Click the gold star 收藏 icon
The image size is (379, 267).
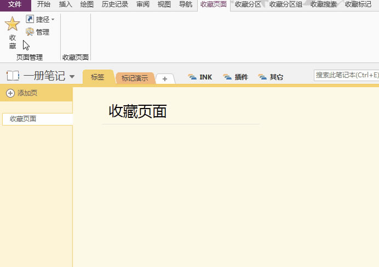[12, 24]
